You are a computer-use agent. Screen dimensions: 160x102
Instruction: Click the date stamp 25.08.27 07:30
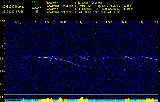(x=13, y=12)
